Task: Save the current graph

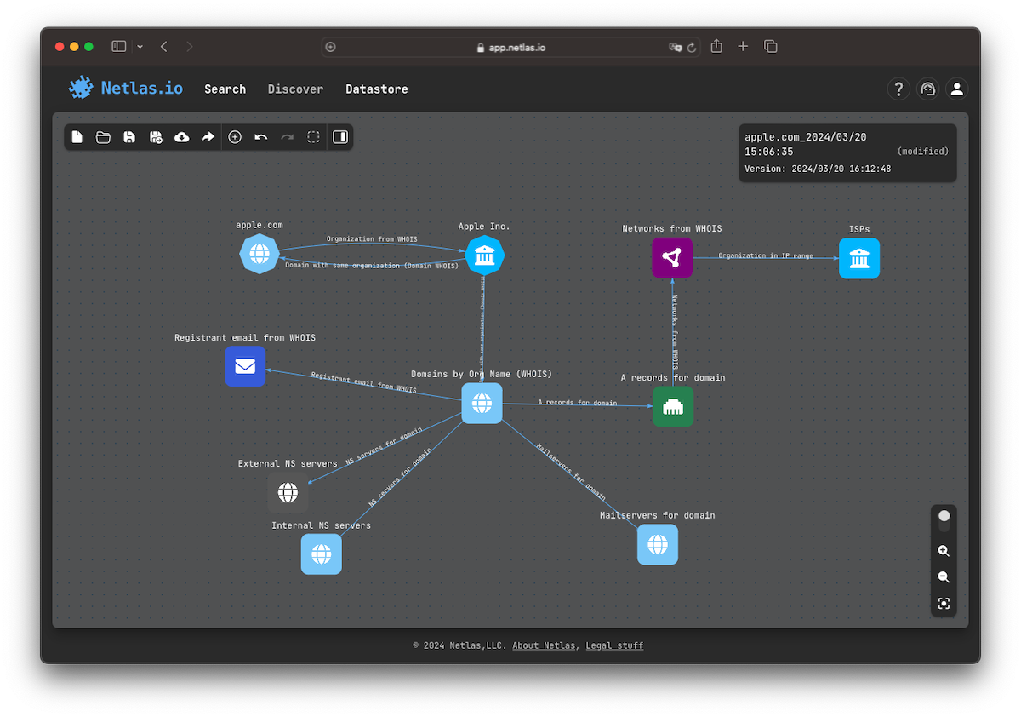Action: click(x=129, y=137)
